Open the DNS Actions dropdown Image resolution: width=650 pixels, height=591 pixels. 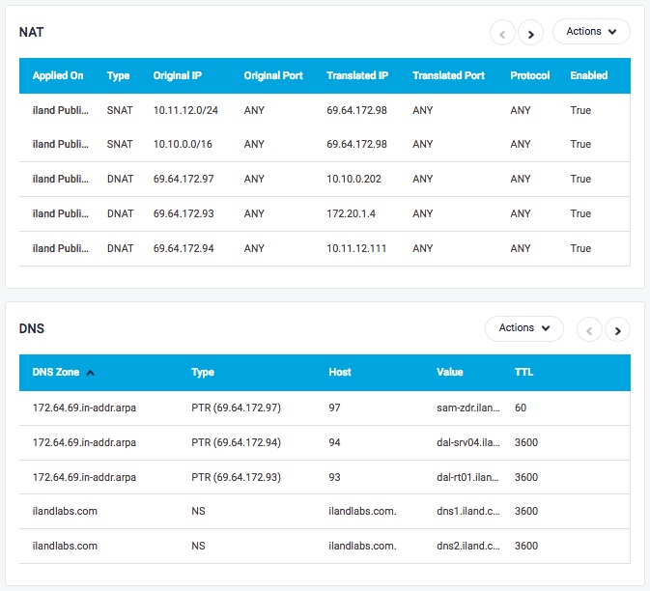coord(524,328)
